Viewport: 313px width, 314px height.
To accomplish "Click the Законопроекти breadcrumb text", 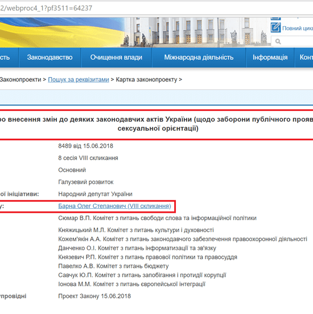I will pos(20,80).
